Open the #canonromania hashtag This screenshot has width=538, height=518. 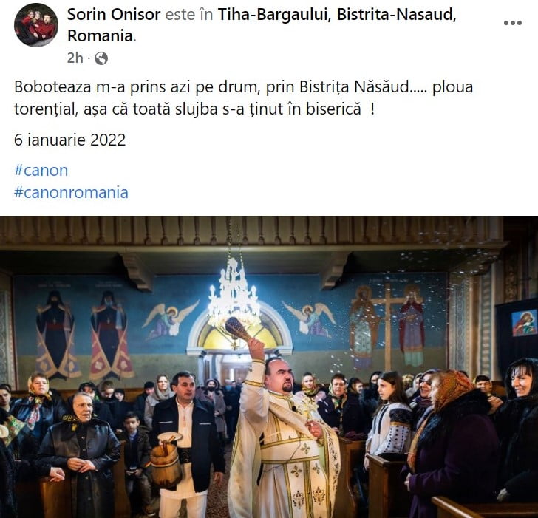pos(71,192)
